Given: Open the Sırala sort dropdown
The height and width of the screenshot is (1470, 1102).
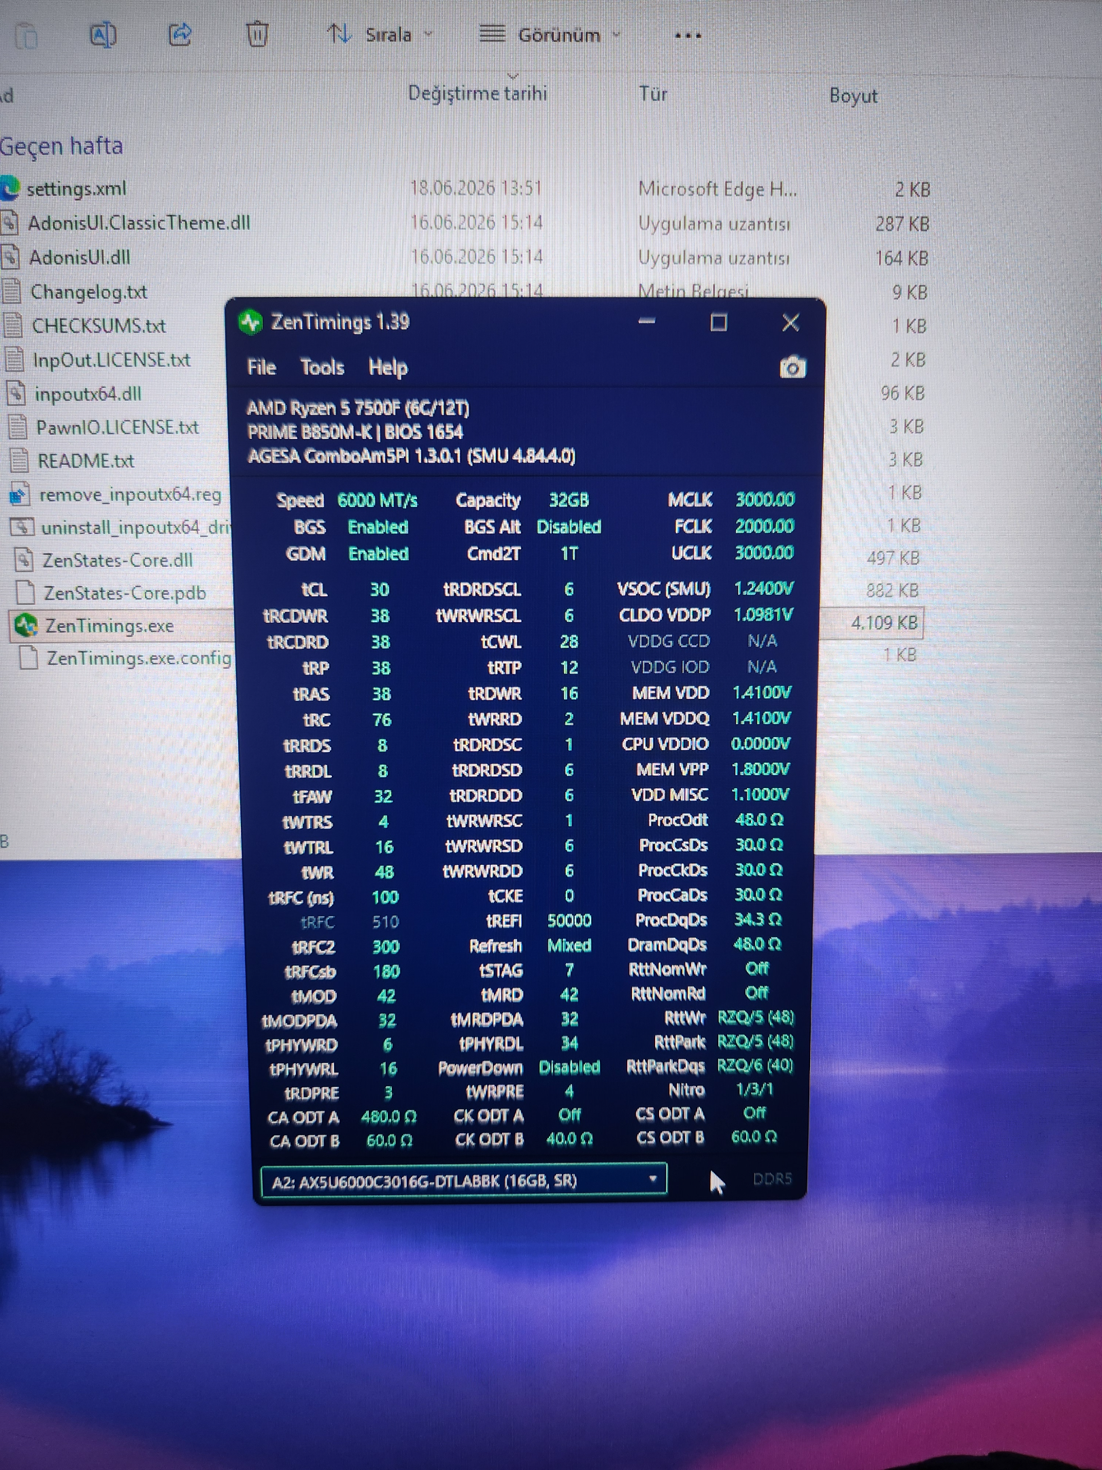Looking at the screenshot, I should pos(381,34).
